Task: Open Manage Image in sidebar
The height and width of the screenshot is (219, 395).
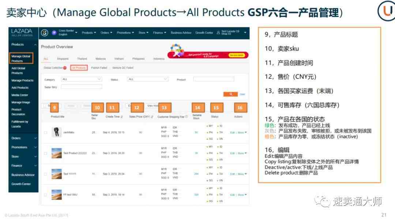Action: pos(20,102)
